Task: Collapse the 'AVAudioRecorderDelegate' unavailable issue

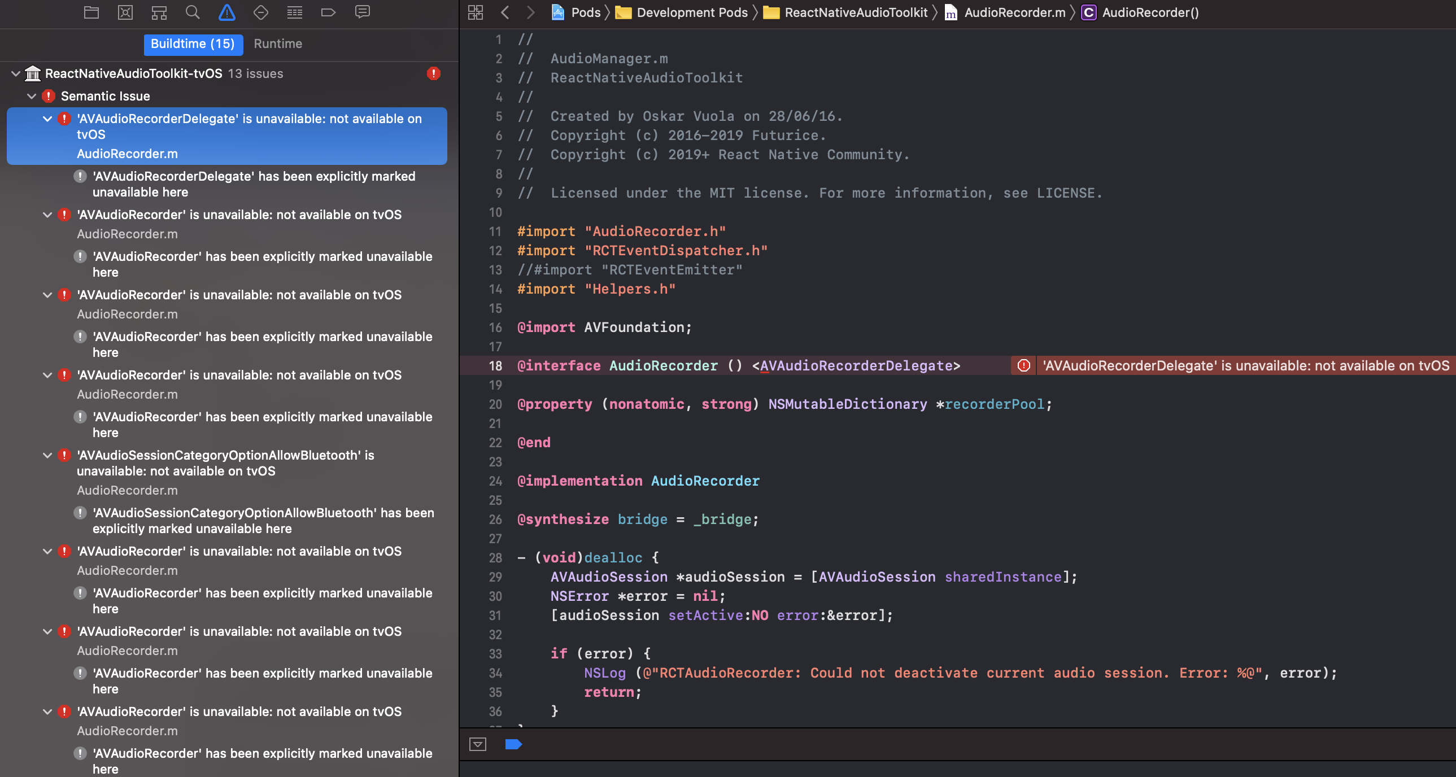Action: click(x=47, y=119)
